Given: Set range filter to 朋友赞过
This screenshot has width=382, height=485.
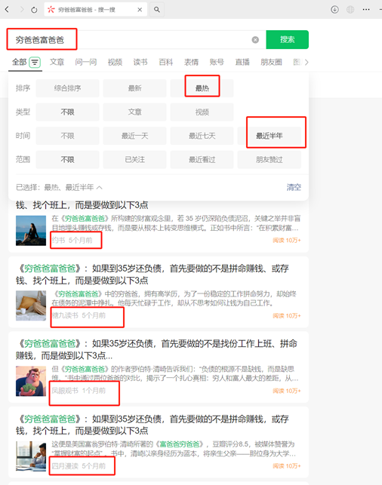Looking at the screenshot, I should point(270,160).
